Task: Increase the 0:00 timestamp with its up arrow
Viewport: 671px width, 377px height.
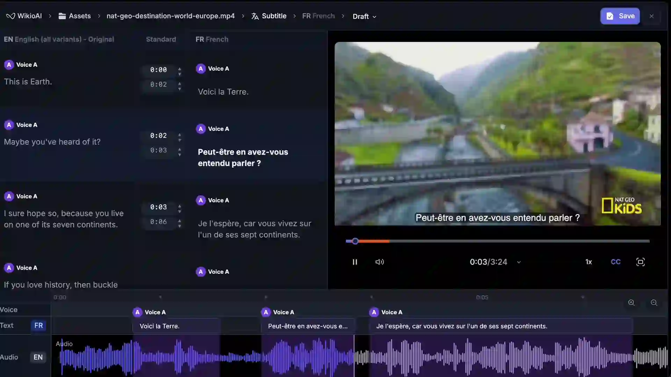Action: pyautogui.click(x=180, y=67)
